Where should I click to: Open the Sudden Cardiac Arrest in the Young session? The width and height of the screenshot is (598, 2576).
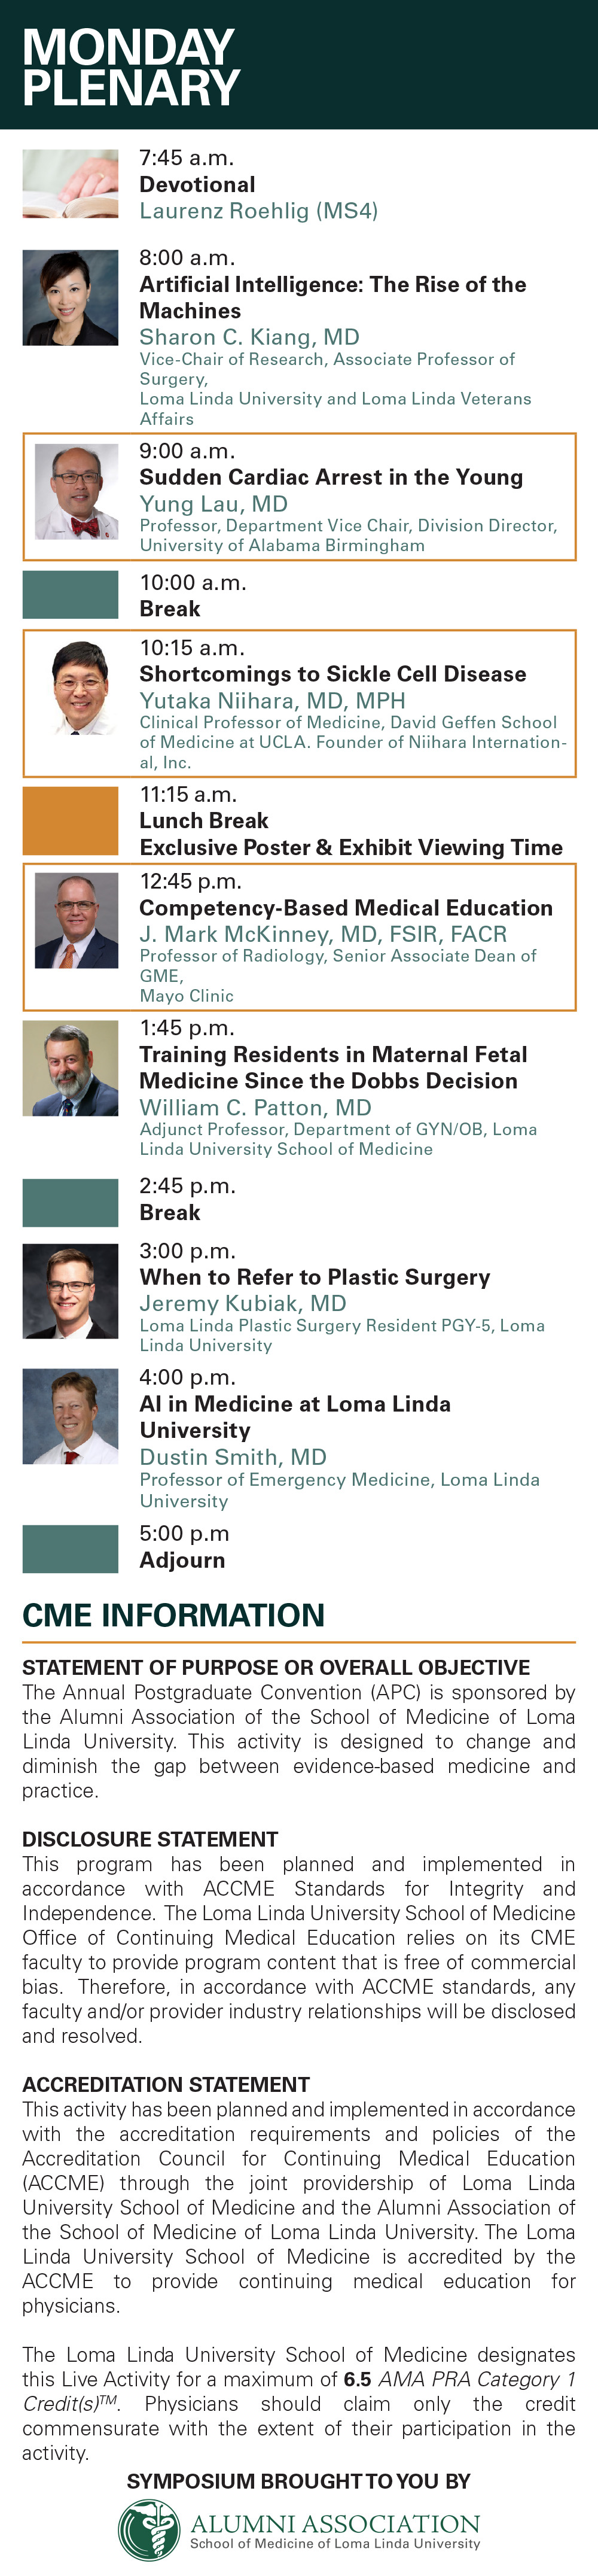tap(331, 477)
